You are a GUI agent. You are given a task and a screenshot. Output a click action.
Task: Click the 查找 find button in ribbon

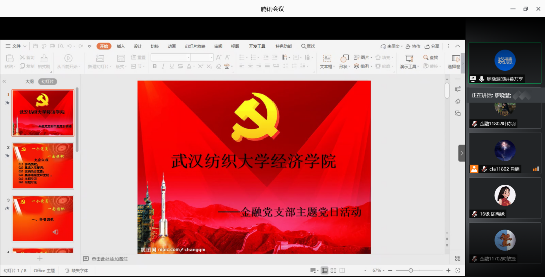[x=431, y=58]
